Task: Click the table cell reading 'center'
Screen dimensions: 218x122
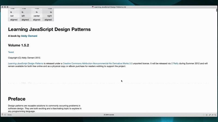Action: point(37,16)
